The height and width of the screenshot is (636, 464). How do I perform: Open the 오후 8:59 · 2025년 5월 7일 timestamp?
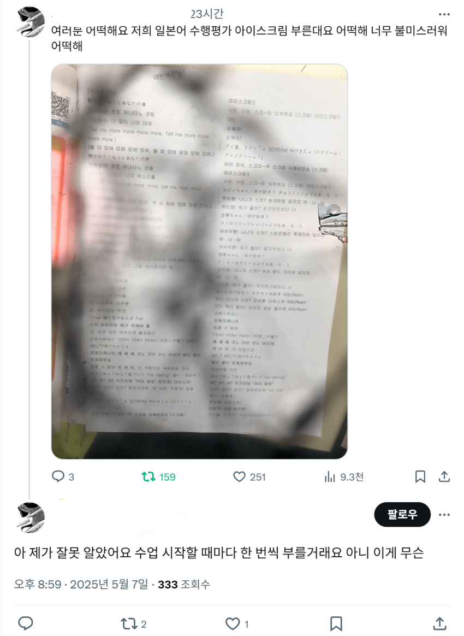coord(81,584)
